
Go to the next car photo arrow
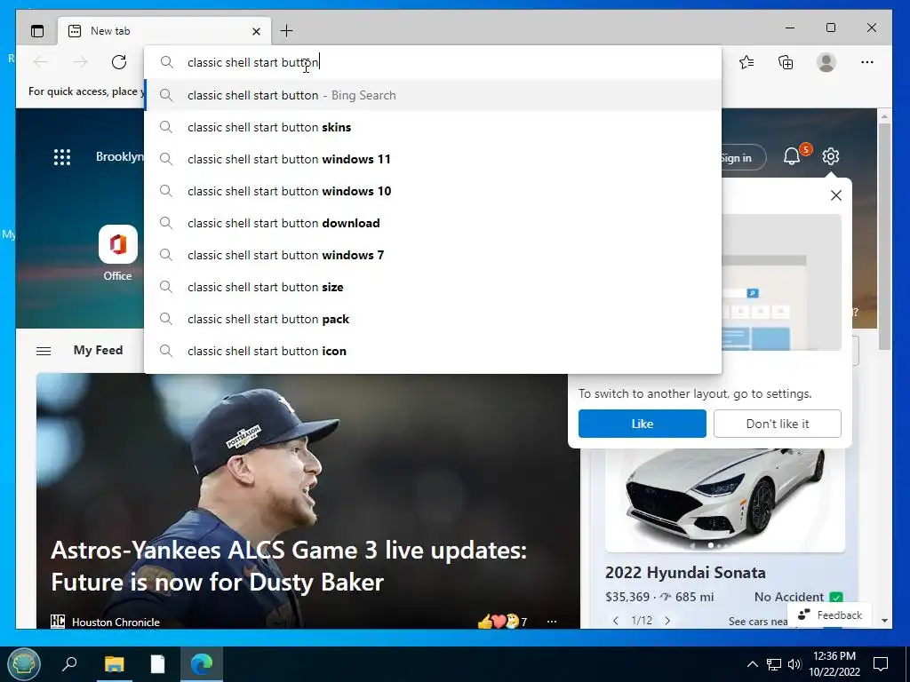click(x=667, y=621)
